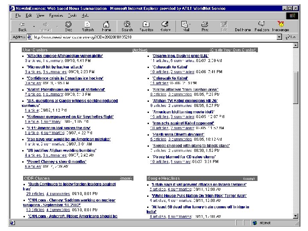308x231 pixels.
Task: Open 'American Idol turning movie idol?' link
Action: tap(184, 112)
